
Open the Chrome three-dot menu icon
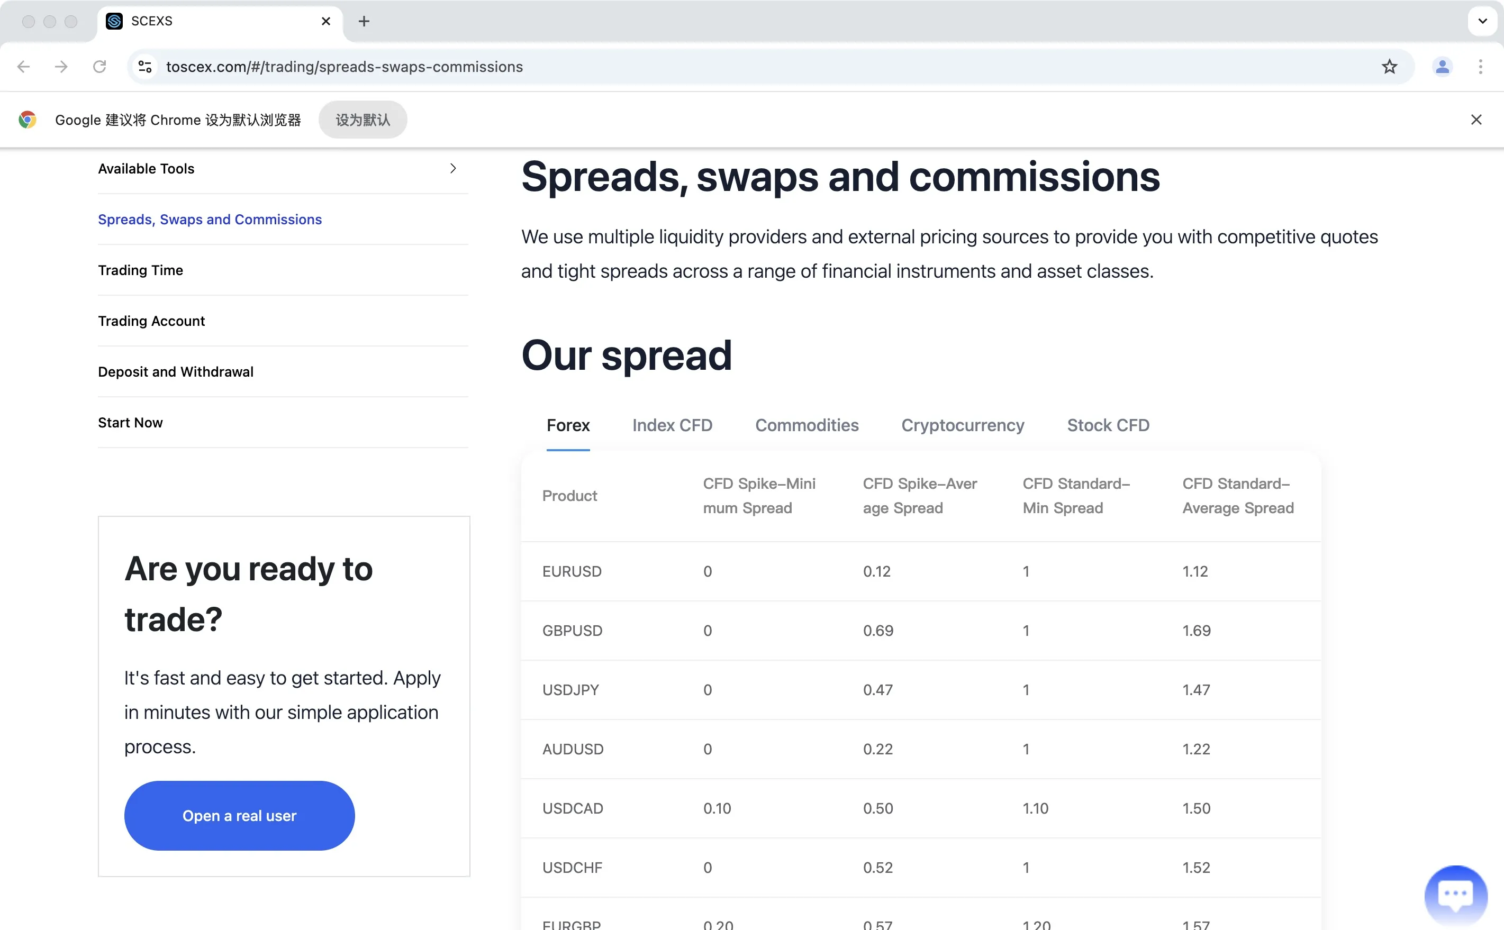point(1481,67)
